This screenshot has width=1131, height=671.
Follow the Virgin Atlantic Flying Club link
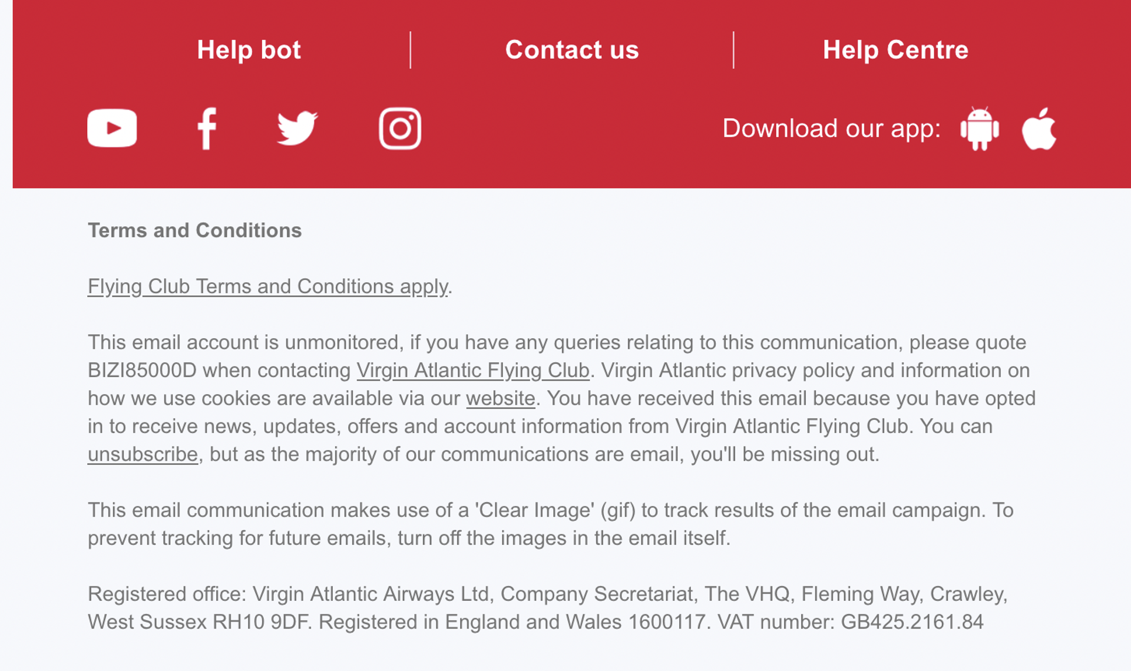point(473,371)
